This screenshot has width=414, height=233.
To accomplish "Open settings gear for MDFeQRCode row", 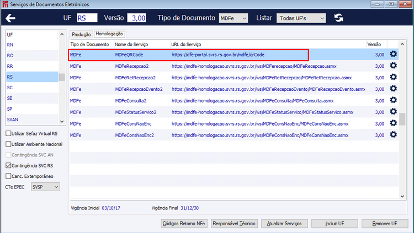I will pyautogui.click(x=393, y=54).
